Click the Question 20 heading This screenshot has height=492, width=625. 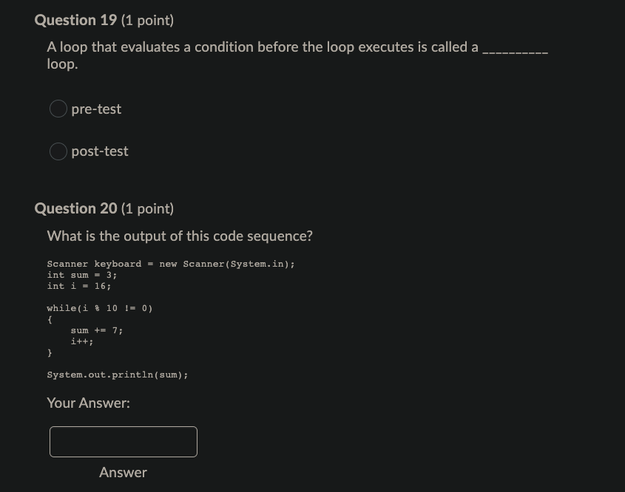pos(75,208)
